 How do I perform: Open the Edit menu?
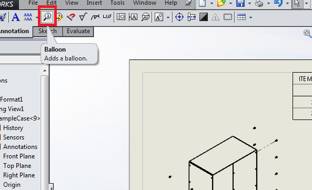coord(52,3)
